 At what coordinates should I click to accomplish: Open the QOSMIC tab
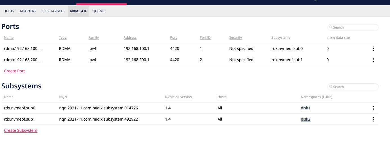pyautogui.click(x=99, y=11)
